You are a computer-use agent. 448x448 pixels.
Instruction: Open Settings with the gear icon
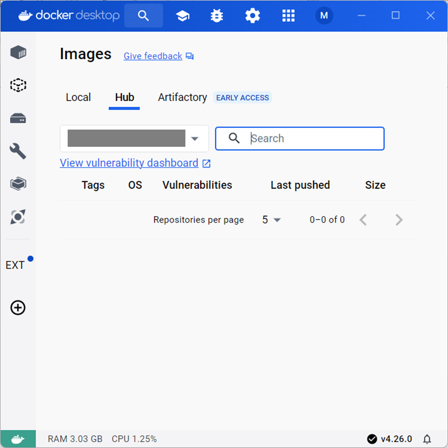click(x=253, y=16)
